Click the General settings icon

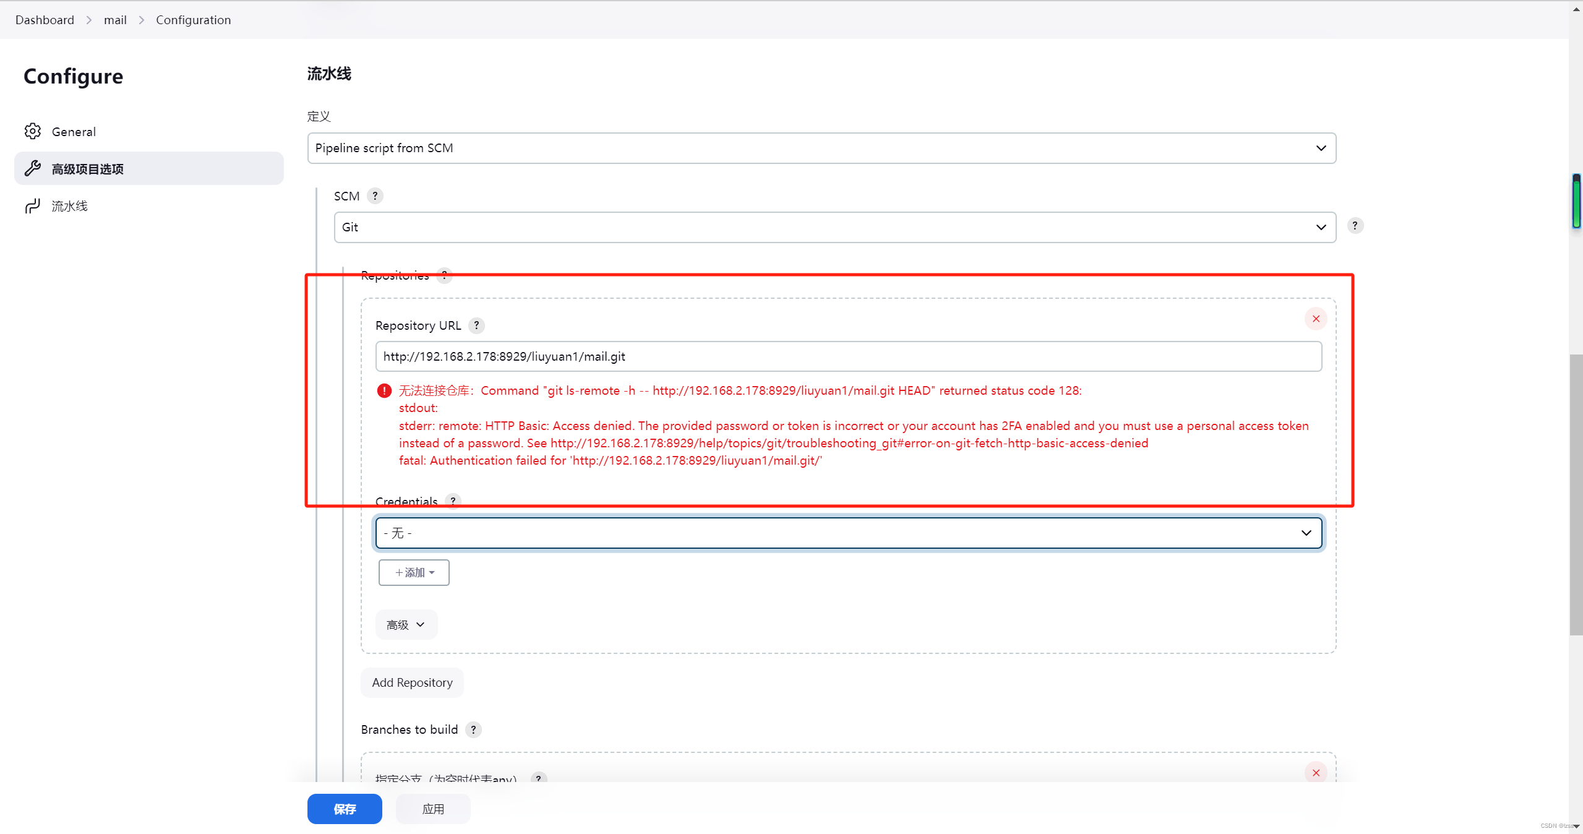[32, 131]
